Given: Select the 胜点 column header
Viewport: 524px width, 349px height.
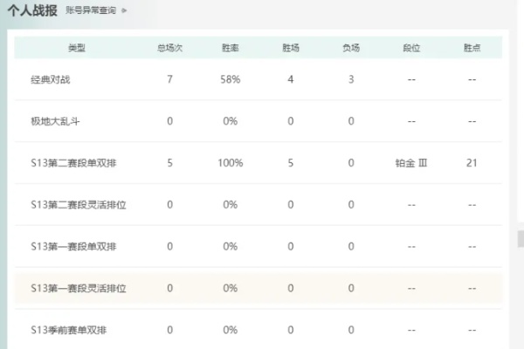Looking at the screenshot, I should tap(472, 48).
